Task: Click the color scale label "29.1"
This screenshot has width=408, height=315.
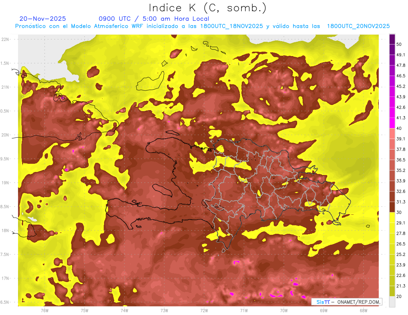Action: pos(401,223)
